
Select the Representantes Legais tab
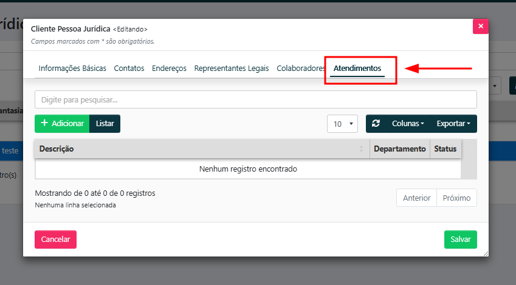[231, 69]
